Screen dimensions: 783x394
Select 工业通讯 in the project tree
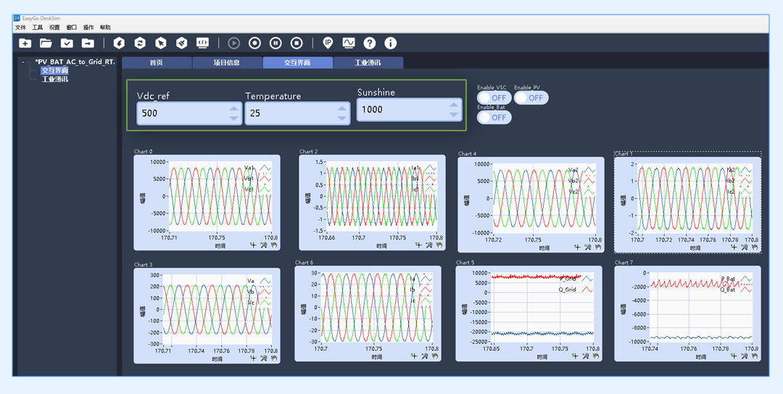click(x=54, y=80)
